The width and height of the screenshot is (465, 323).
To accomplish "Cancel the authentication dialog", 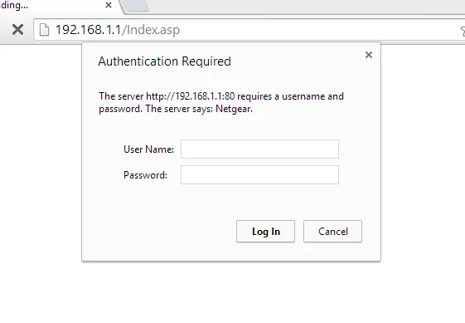I will [x=332, y=231].
